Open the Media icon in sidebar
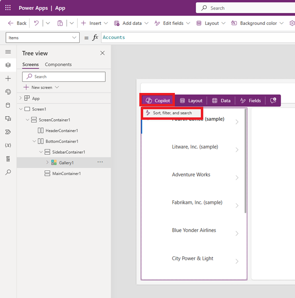 (8, 118)
